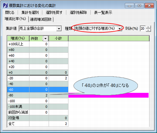Open the 種類 dropdown arrow
Viewport: 157px width, 133px height.
point(119,29)
